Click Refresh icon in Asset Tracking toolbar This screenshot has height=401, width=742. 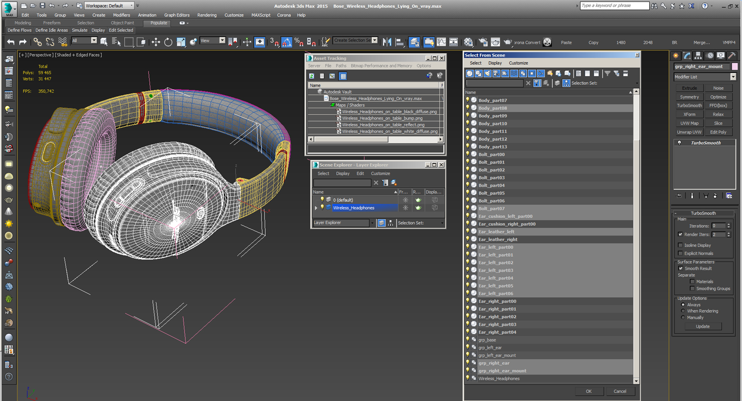pyautogui.click(x=311, y=76)
